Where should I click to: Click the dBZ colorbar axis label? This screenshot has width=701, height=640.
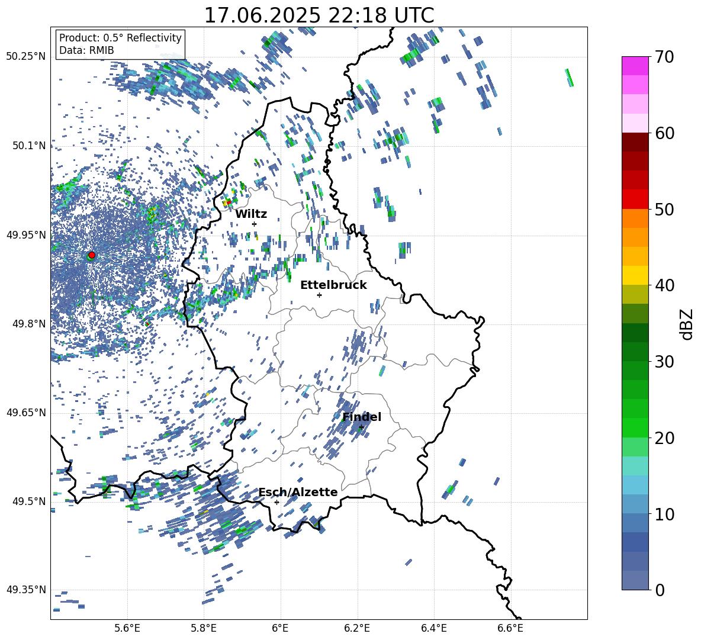687,324
